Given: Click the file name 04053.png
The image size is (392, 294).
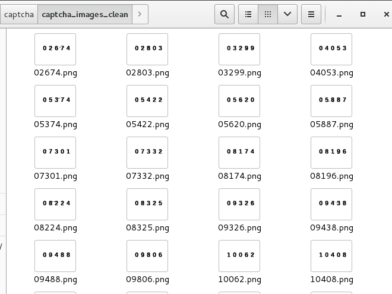Looking at the screenshot, I should pyautogui.click(x=331, y=73).
